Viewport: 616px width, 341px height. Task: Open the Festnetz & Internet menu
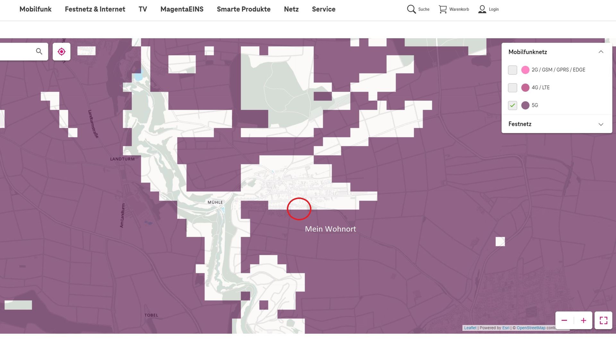point(95,9)
